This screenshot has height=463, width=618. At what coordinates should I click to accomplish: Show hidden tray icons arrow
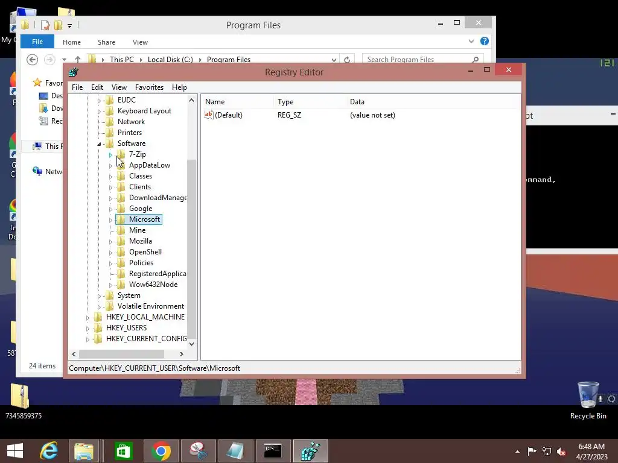point(517,452)
